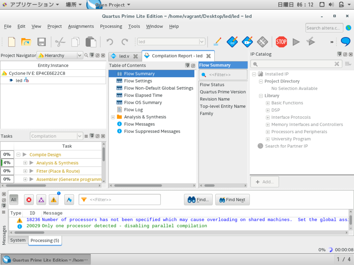Click the volume icon in top panel

coord(331,4)
